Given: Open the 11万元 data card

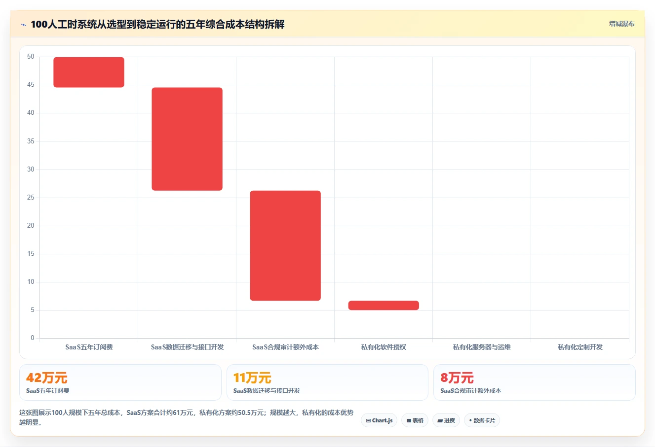Looking at the screenshot, I should pyautogui.click(x=327, y=382).
